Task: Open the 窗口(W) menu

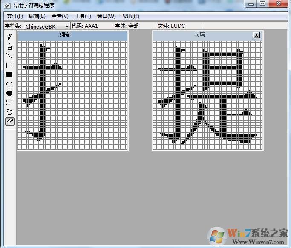Action: 106,16
